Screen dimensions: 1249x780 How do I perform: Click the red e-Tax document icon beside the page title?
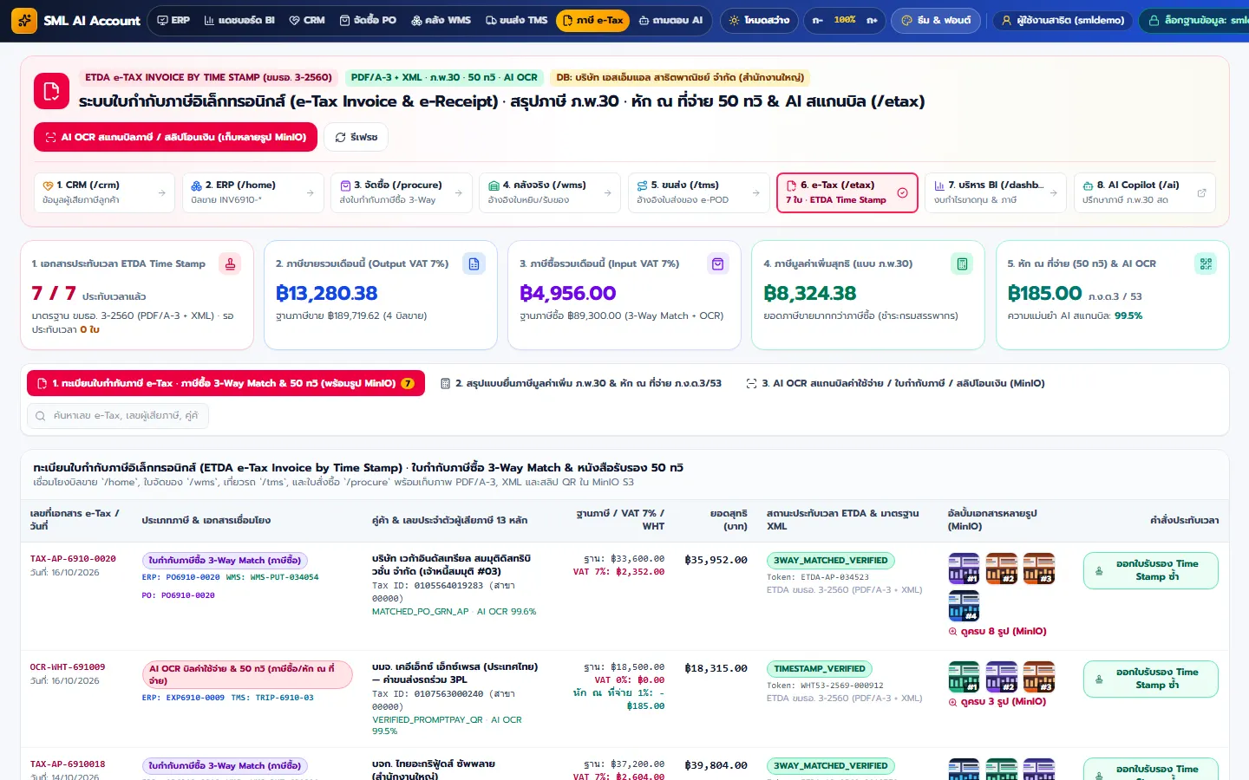coord(51,91)
